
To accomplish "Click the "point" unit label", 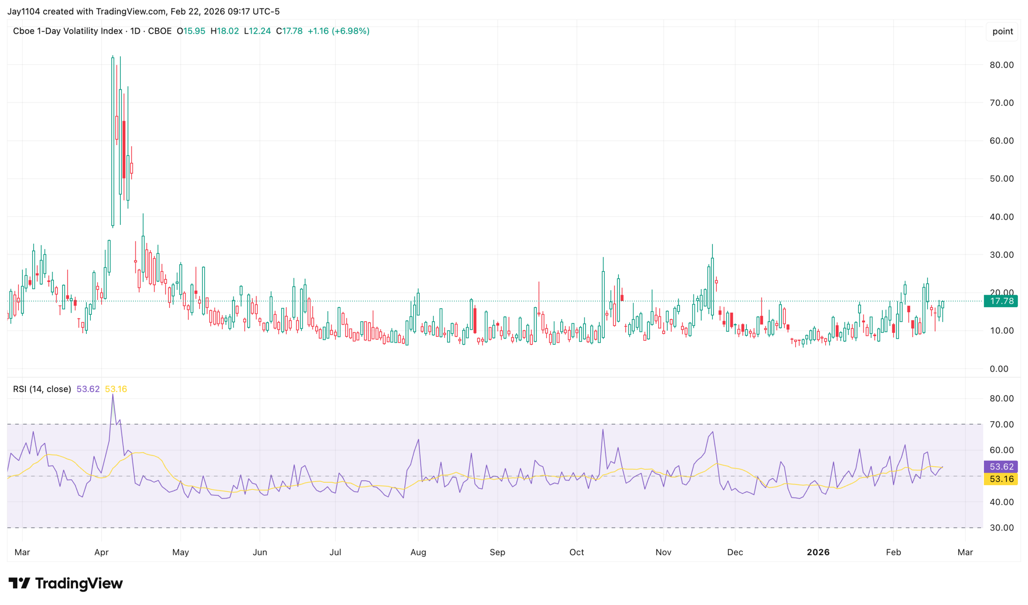I will [1002, 31].
